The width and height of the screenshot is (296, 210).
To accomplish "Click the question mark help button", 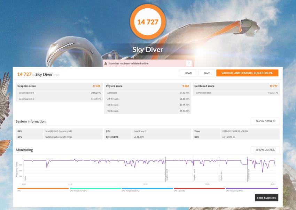I will click(189, 63).
